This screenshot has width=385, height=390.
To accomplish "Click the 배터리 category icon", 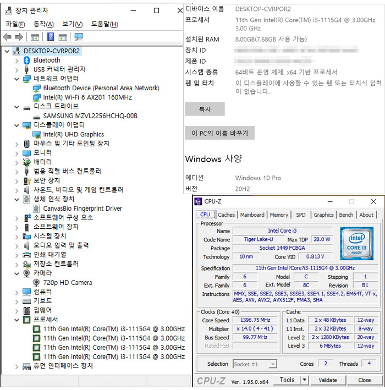I will click(26, 162).
